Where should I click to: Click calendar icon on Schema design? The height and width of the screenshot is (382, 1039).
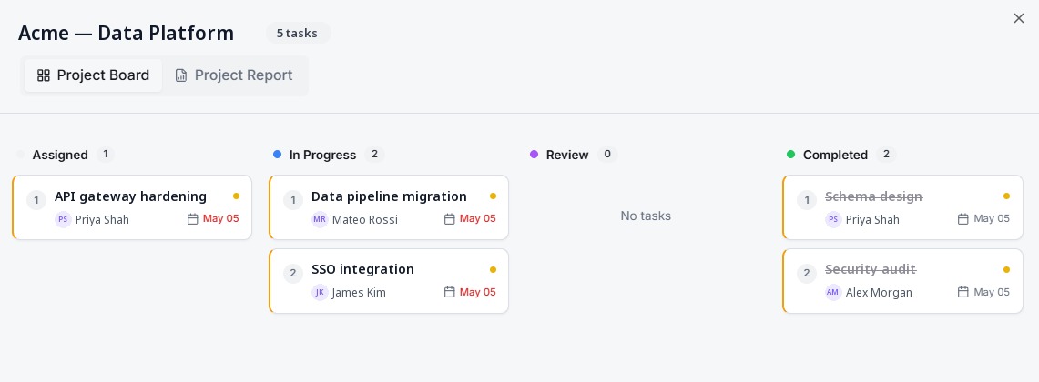click(x=963, y=219)
